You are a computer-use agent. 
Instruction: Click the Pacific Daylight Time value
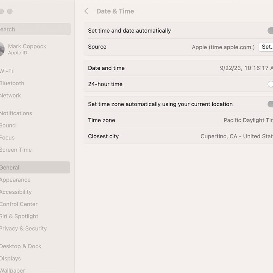(x=248, y=120)
